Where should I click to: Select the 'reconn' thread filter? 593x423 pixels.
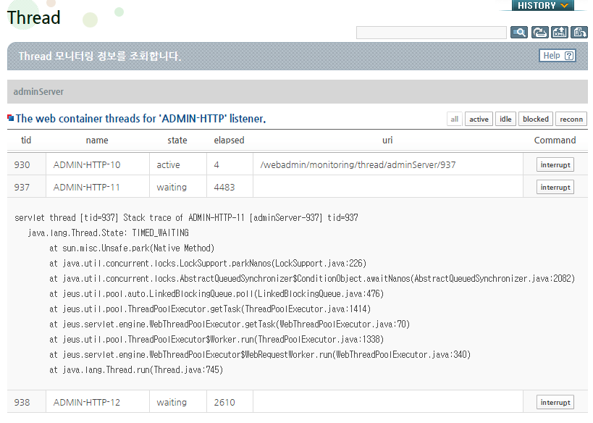point(571,120)
